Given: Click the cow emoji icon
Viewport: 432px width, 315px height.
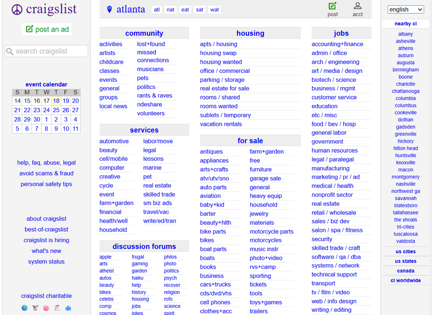Looking at the screenshot, I should click(x=35, y=308).
